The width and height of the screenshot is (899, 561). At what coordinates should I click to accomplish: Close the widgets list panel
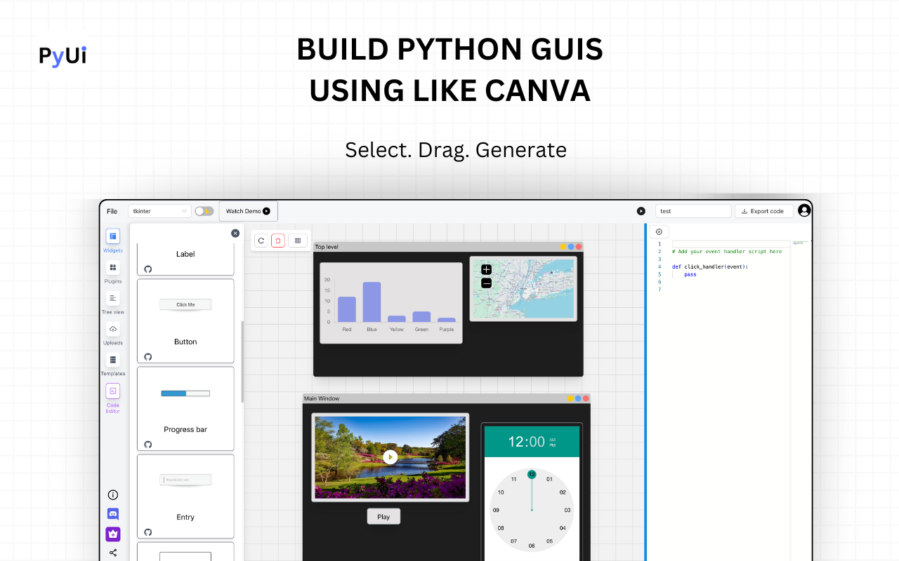pos(235,234)
